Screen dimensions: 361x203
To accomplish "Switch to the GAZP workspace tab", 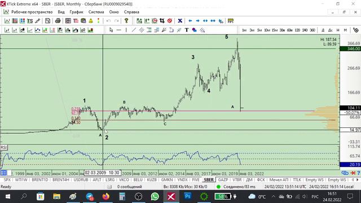I will tap(223, 180).
